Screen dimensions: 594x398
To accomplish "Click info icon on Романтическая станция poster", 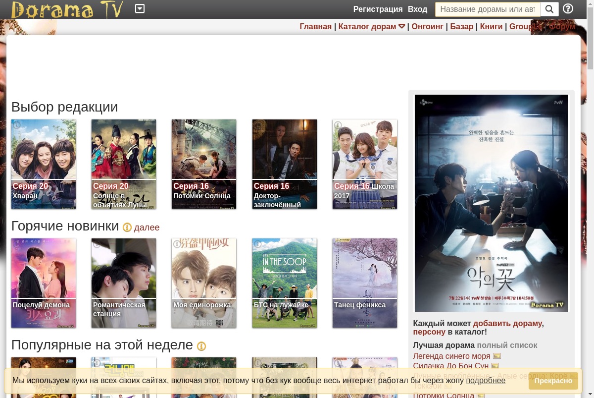I will [x=97, y=244].
